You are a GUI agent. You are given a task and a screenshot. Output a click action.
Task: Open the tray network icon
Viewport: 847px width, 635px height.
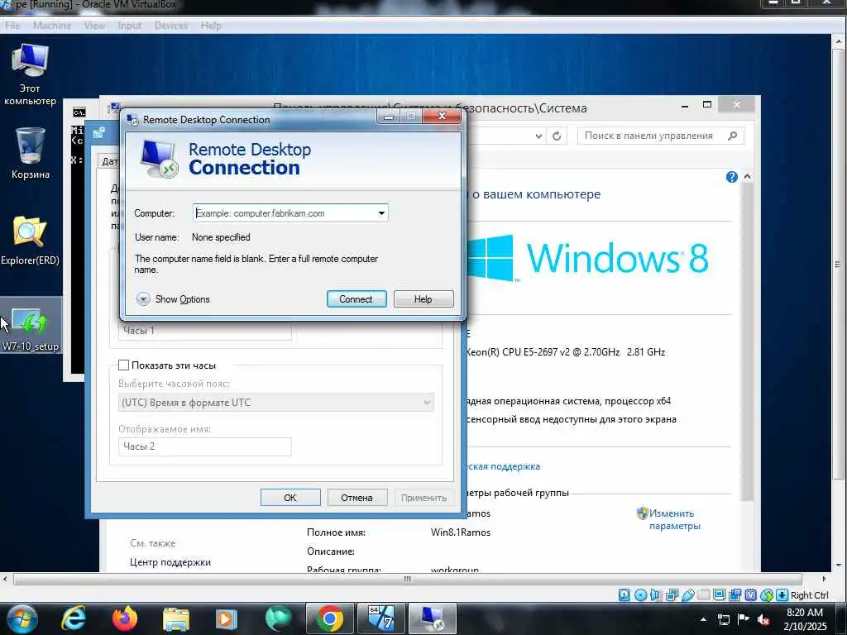[724, 619]
